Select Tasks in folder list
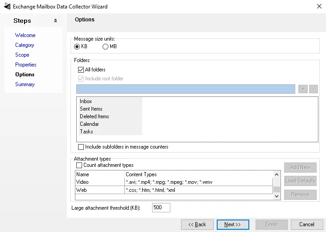Screen dimensions: 326x232 point(86,132)
